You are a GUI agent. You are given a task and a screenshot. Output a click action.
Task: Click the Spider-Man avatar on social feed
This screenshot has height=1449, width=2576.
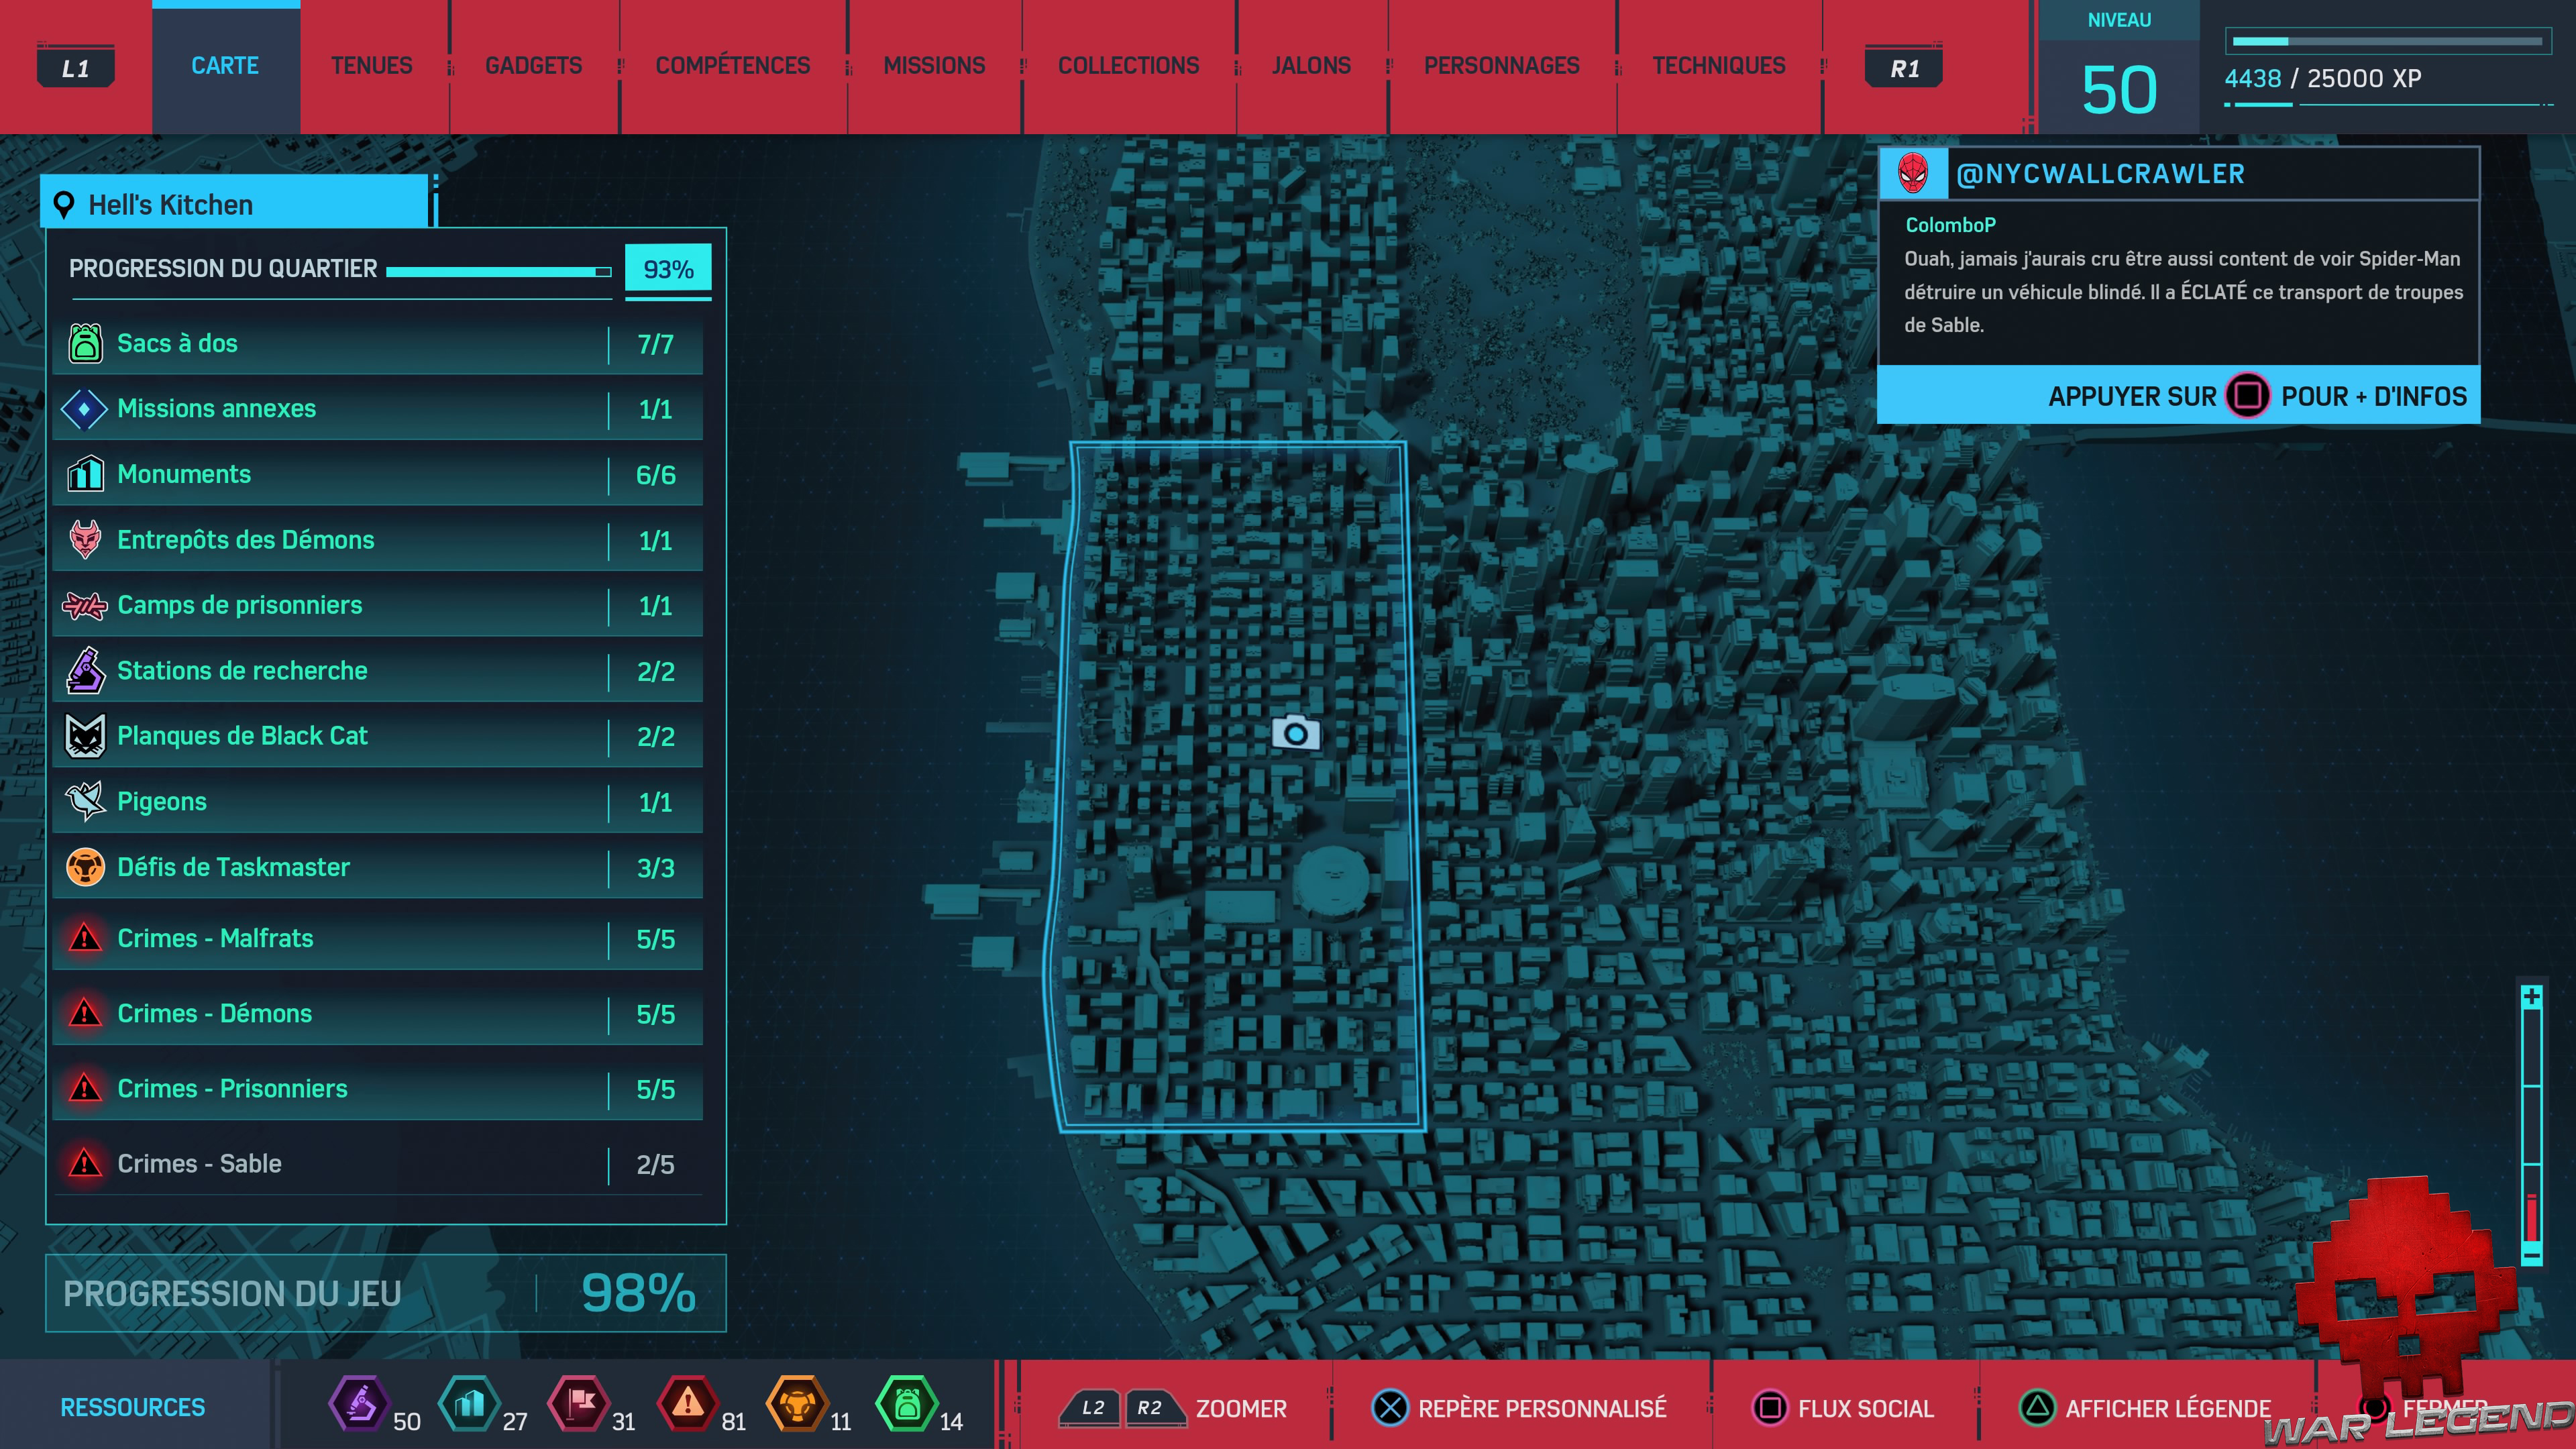1912,174
